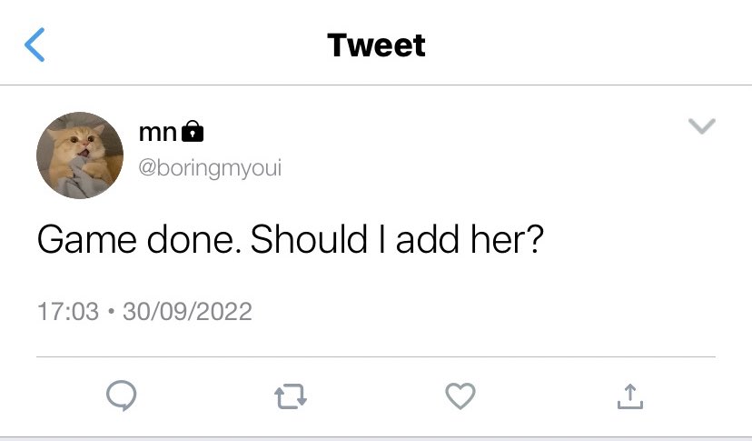Open tweet options with the down chevron
The width and height of the screenshot is (752, 441).
(702, 125)
